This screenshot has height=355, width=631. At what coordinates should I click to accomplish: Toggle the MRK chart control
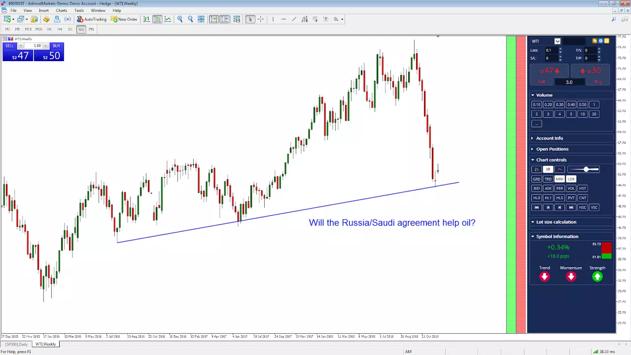tap(560, 179)
